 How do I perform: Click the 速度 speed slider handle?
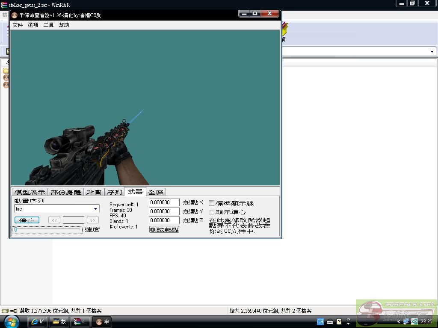16,229
